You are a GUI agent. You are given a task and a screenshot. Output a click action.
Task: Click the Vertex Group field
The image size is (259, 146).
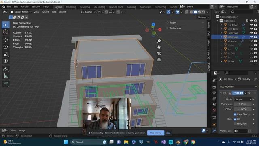coord(241,131)
